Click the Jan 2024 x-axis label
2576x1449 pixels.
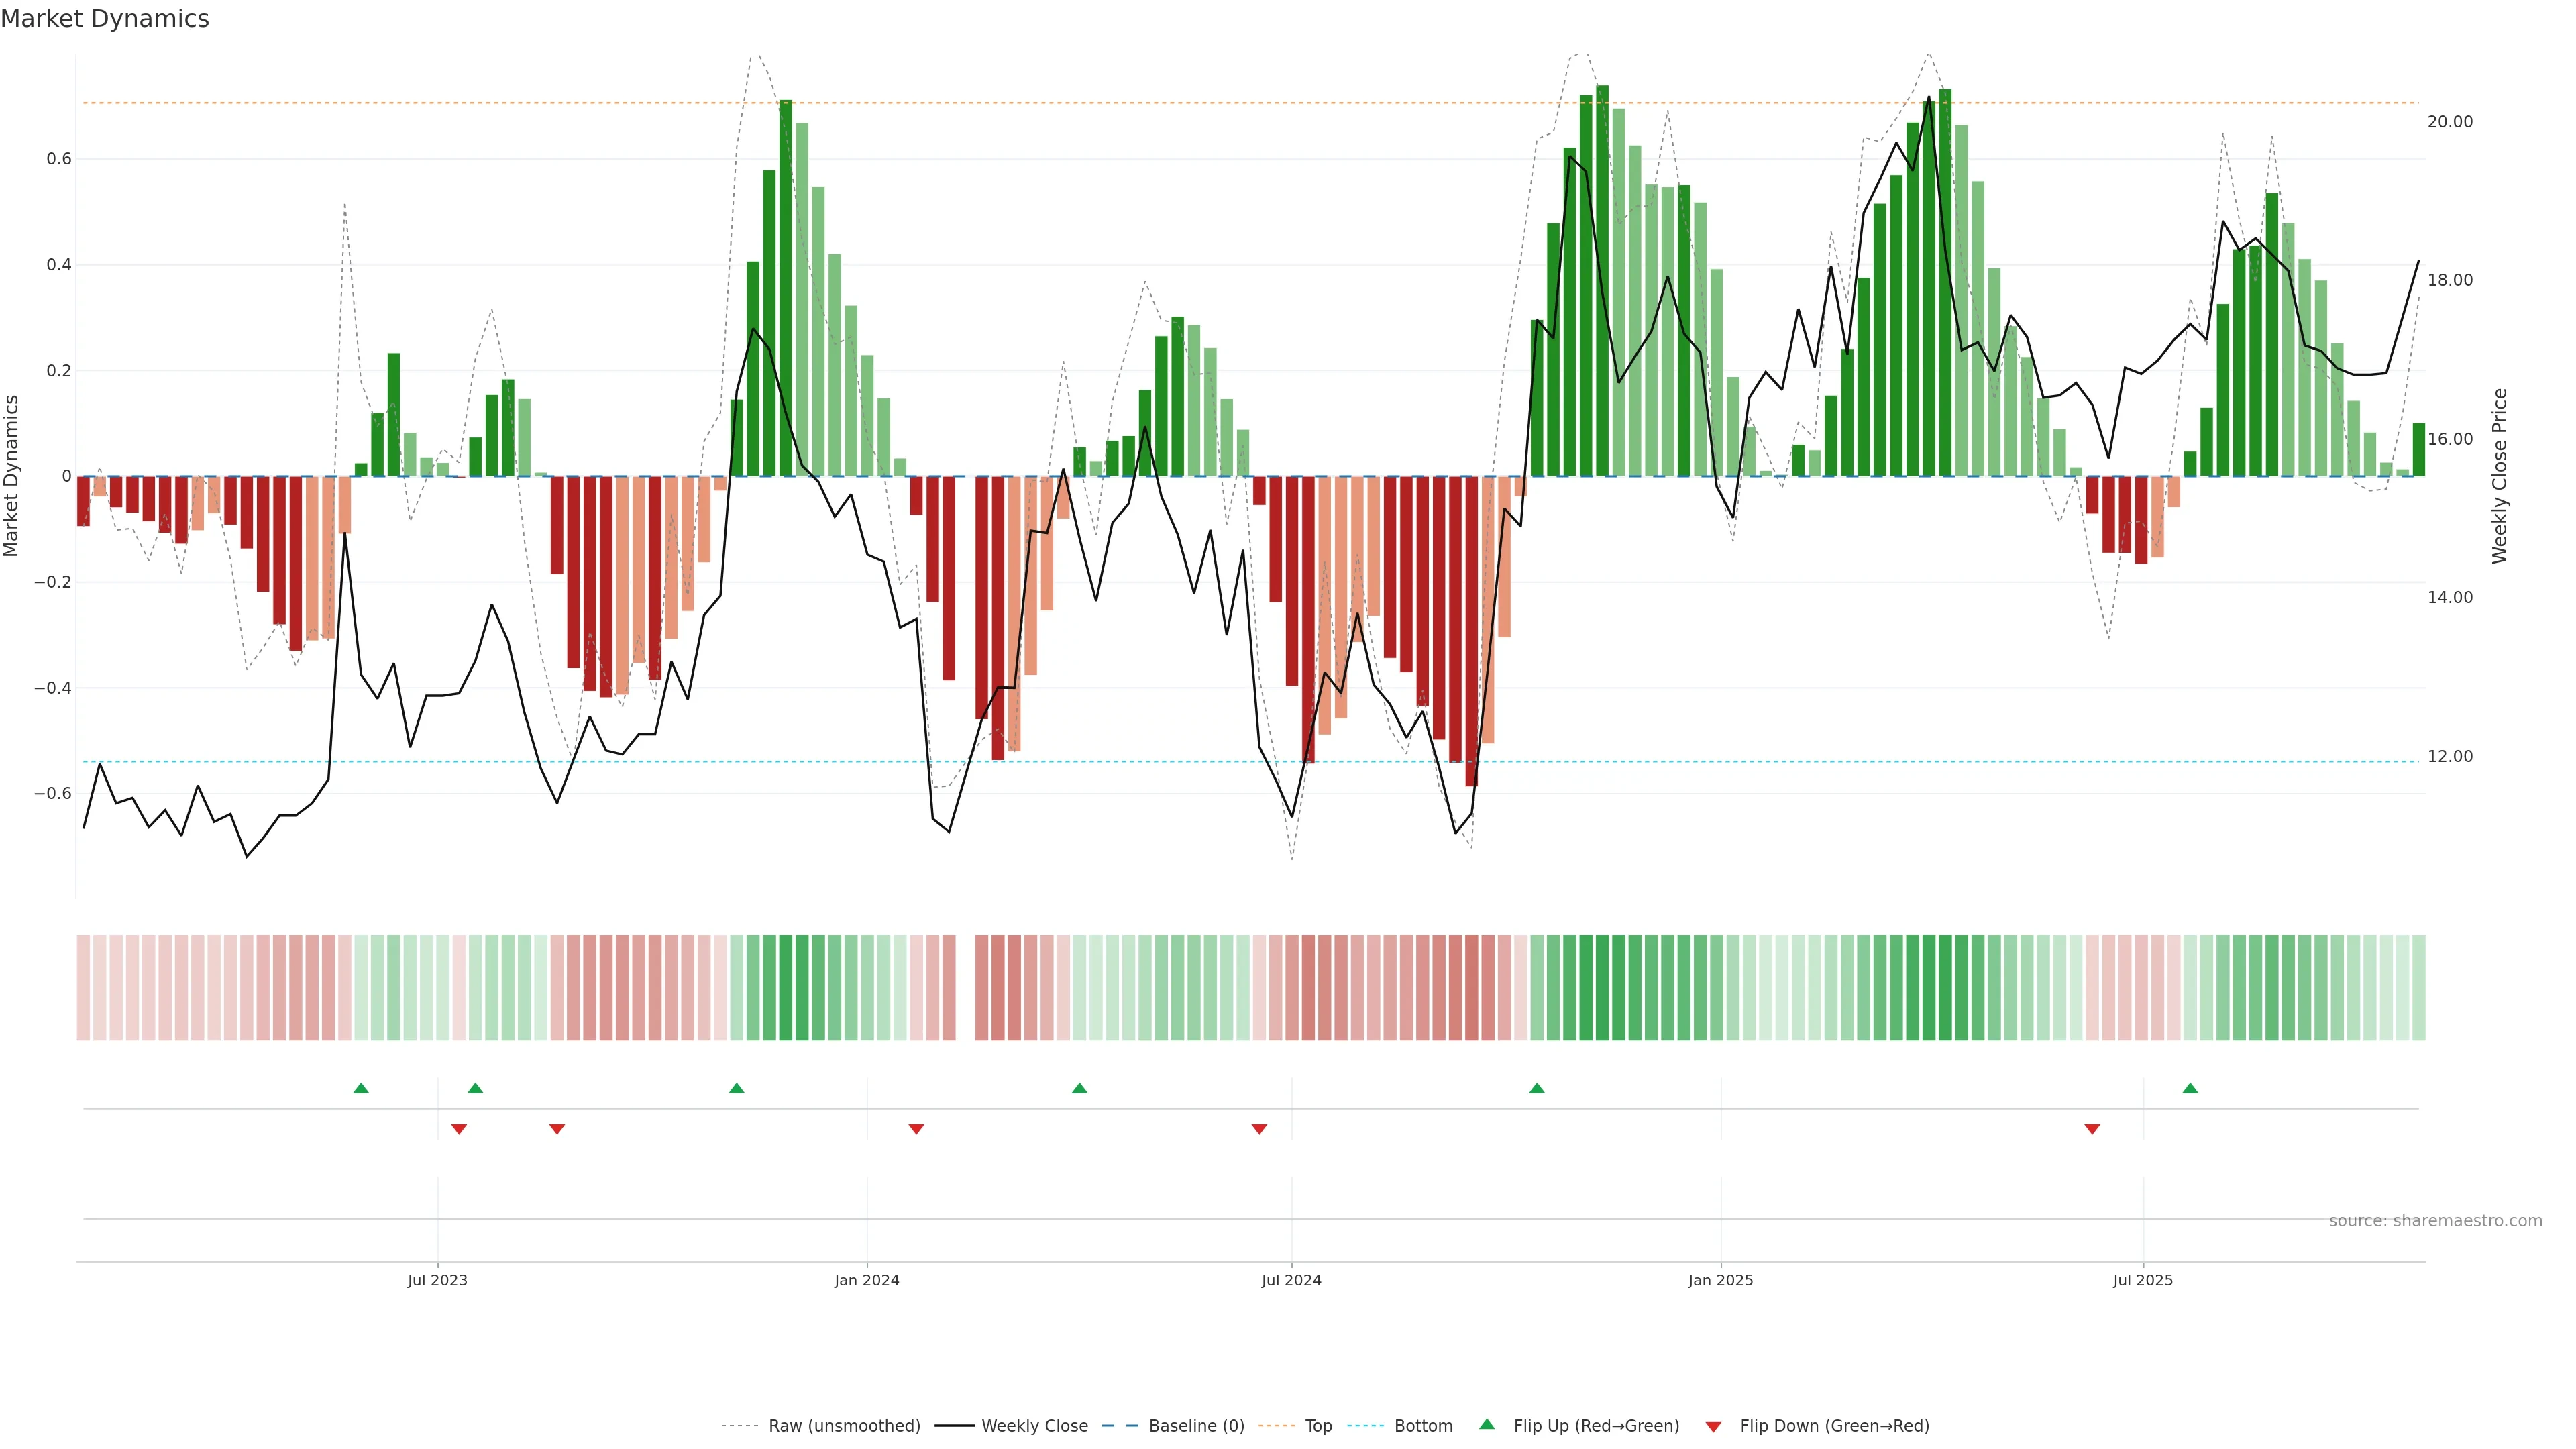(867, 1280)
